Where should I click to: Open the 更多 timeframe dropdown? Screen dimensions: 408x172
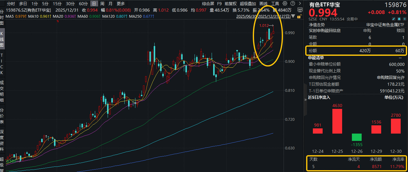[120, 4]
